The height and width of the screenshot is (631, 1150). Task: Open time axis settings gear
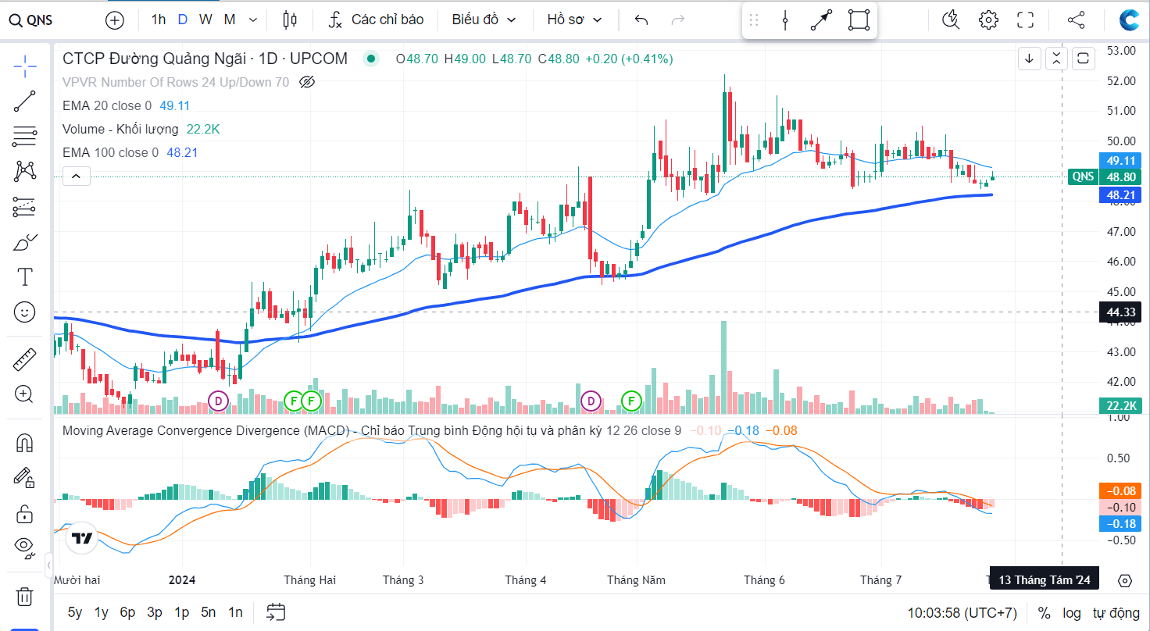point(1125,580)
